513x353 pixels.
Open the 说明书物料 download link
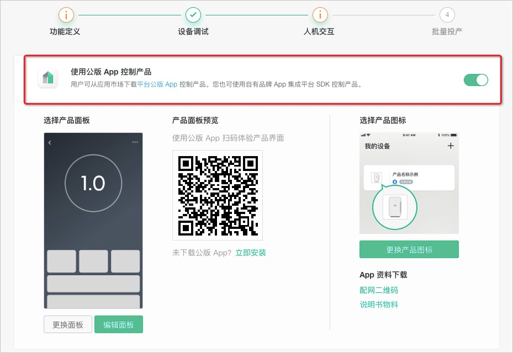[379, 304]
